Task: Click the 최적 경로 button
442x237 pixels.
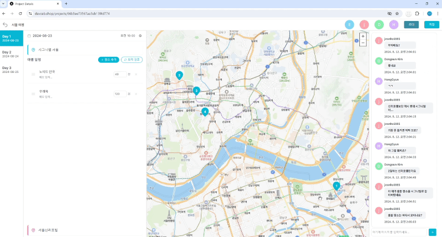Action: pyautogui.click(x=131, y=59)
